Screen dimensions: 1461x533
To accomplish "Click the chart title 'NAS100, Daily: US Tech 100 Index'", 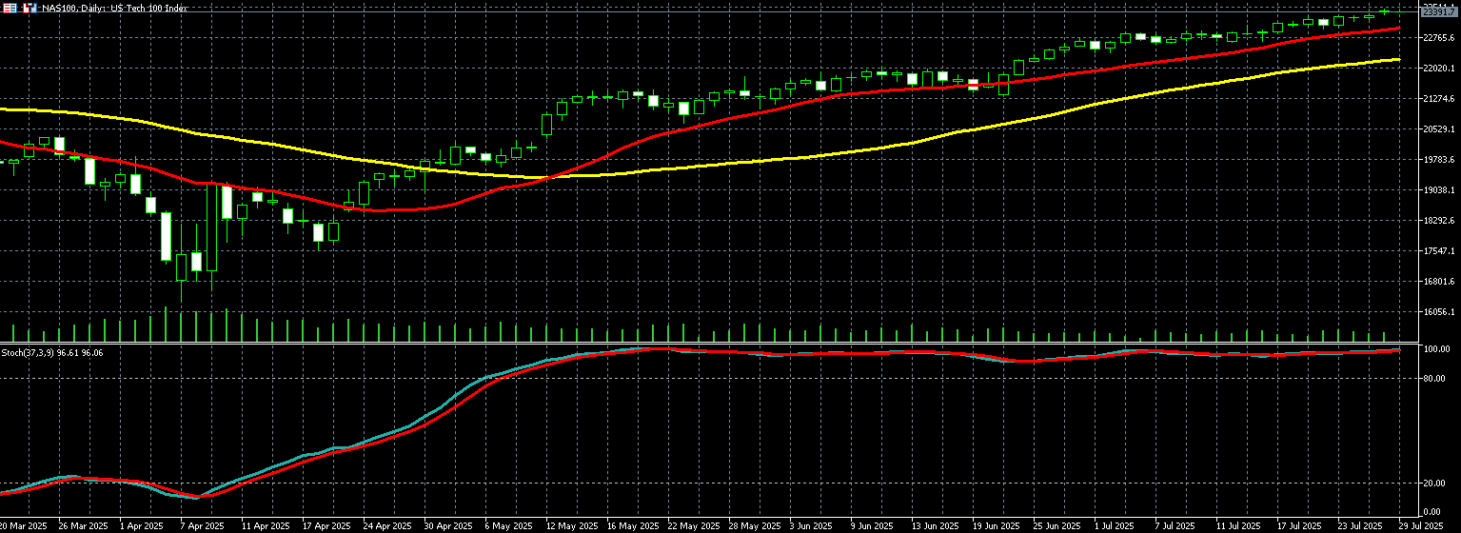I will point(114,8).
